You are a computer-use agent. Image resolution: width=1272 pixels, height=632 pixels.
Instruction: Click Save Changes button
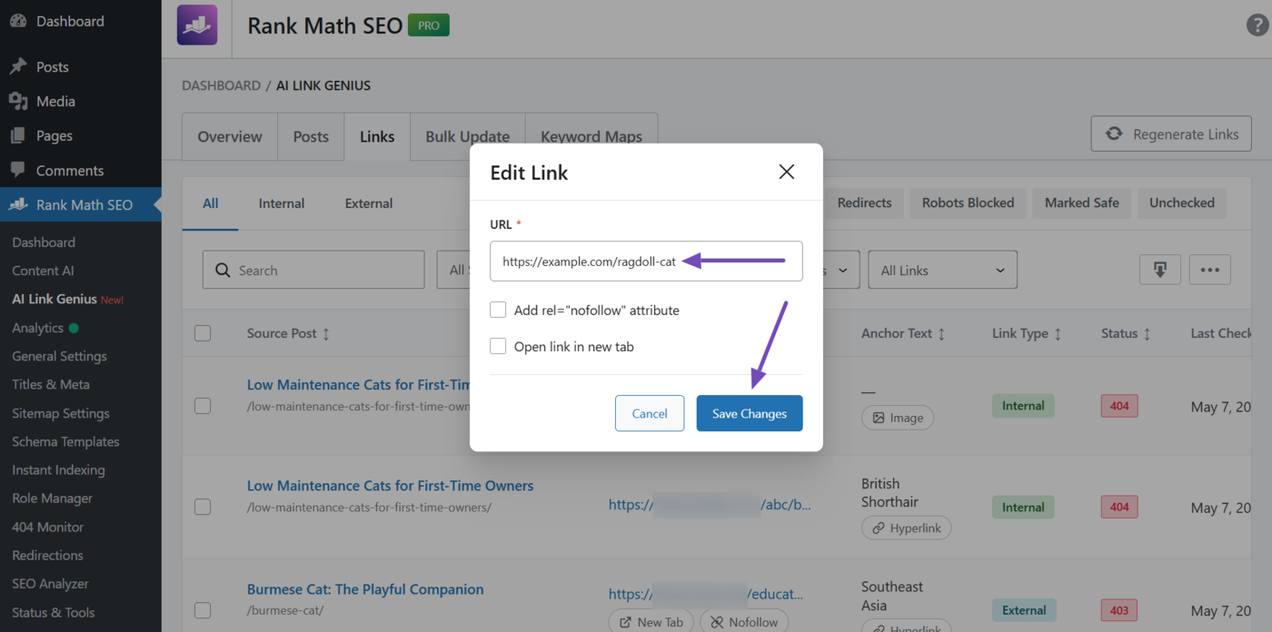(750, 413)
